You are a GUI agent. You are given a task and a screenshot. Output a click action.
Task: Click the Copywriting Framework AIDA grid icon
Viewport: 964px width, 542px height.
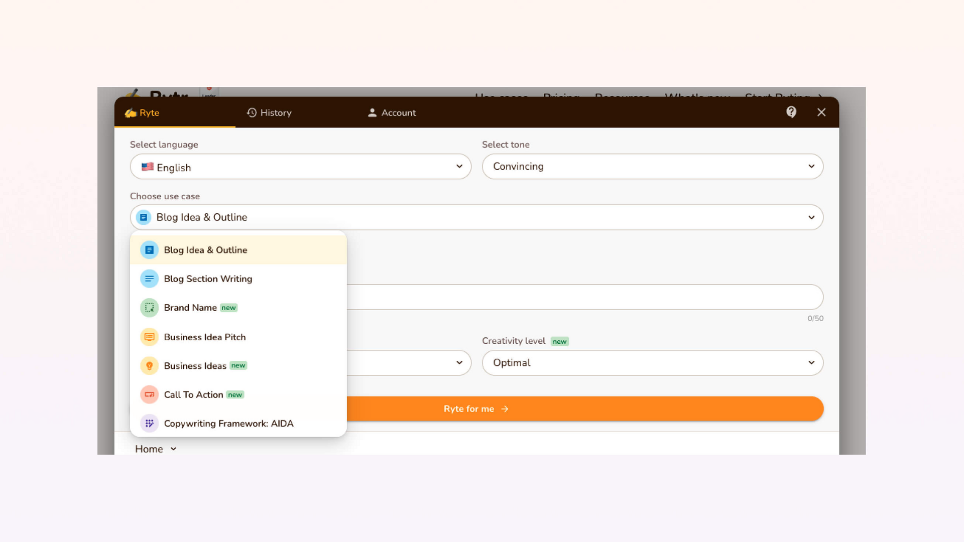(149, 423)
